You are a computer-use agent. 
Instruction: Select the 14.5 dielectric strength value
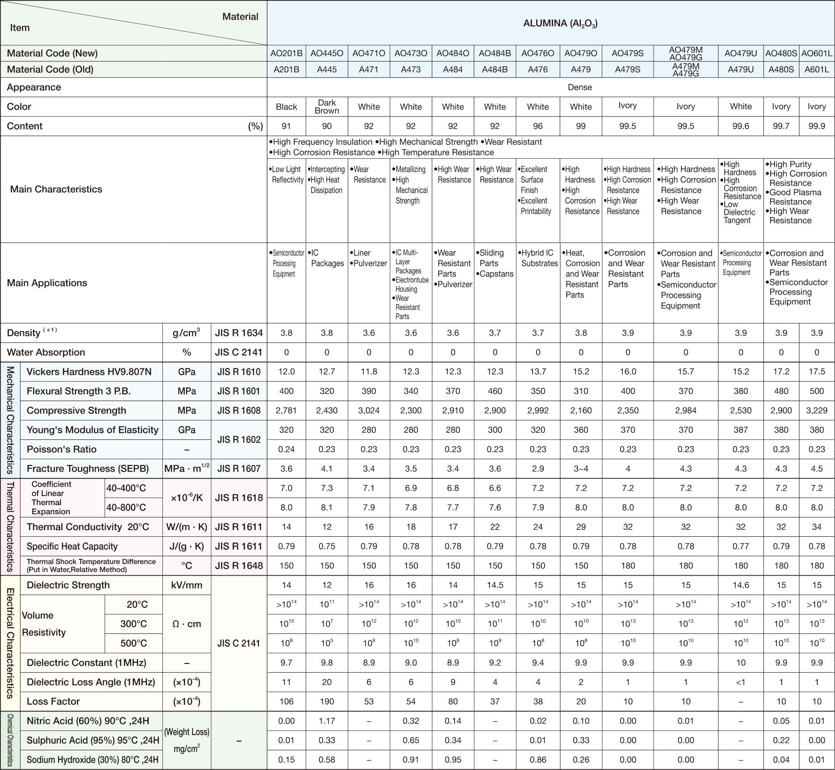tap(495, 585)
